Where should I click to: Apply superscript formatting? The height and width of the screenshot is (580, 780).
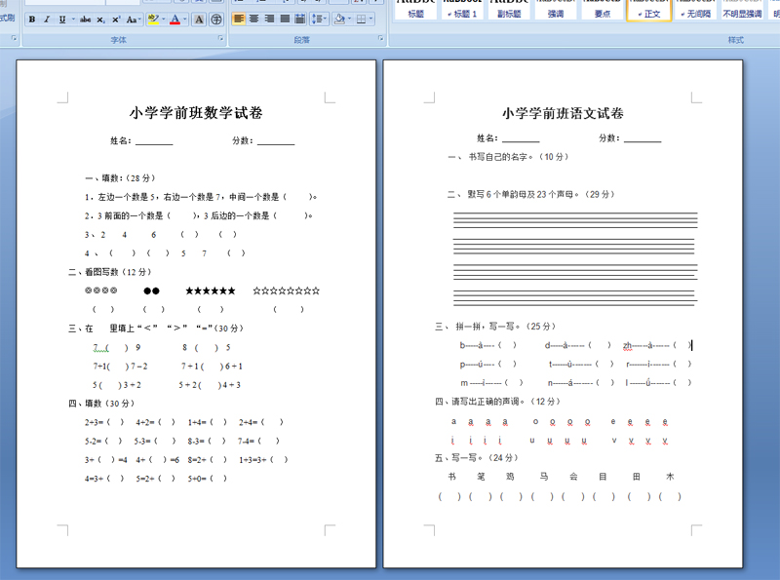coord(116,19)
